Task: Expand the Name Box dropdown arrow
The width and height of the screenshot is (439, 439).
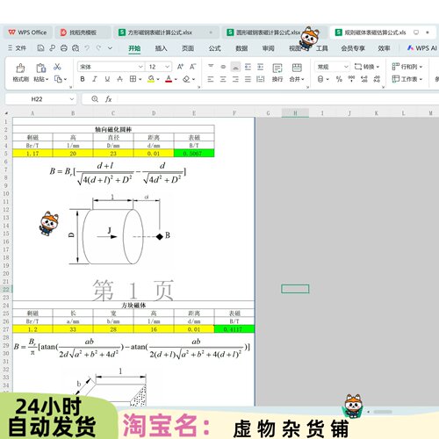Action: [72, 99]
